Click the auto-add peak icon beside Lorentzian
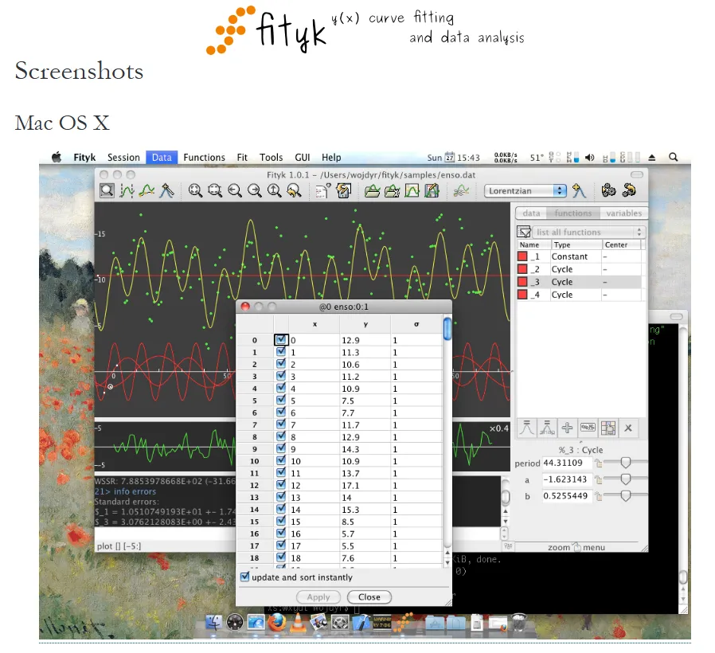Viewport: 715px width, 653px height. (x=579, y=190)
